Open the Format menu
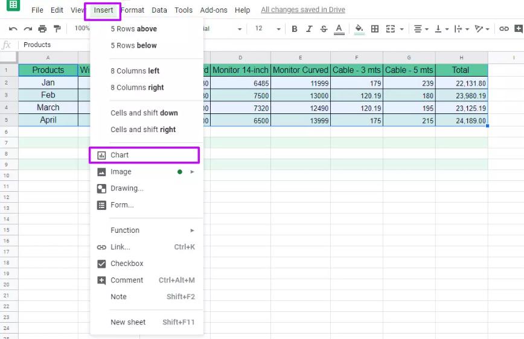Image resolution: width=524 pixels, height=339 pixels. pyautogui.click(x=132, y=10)
